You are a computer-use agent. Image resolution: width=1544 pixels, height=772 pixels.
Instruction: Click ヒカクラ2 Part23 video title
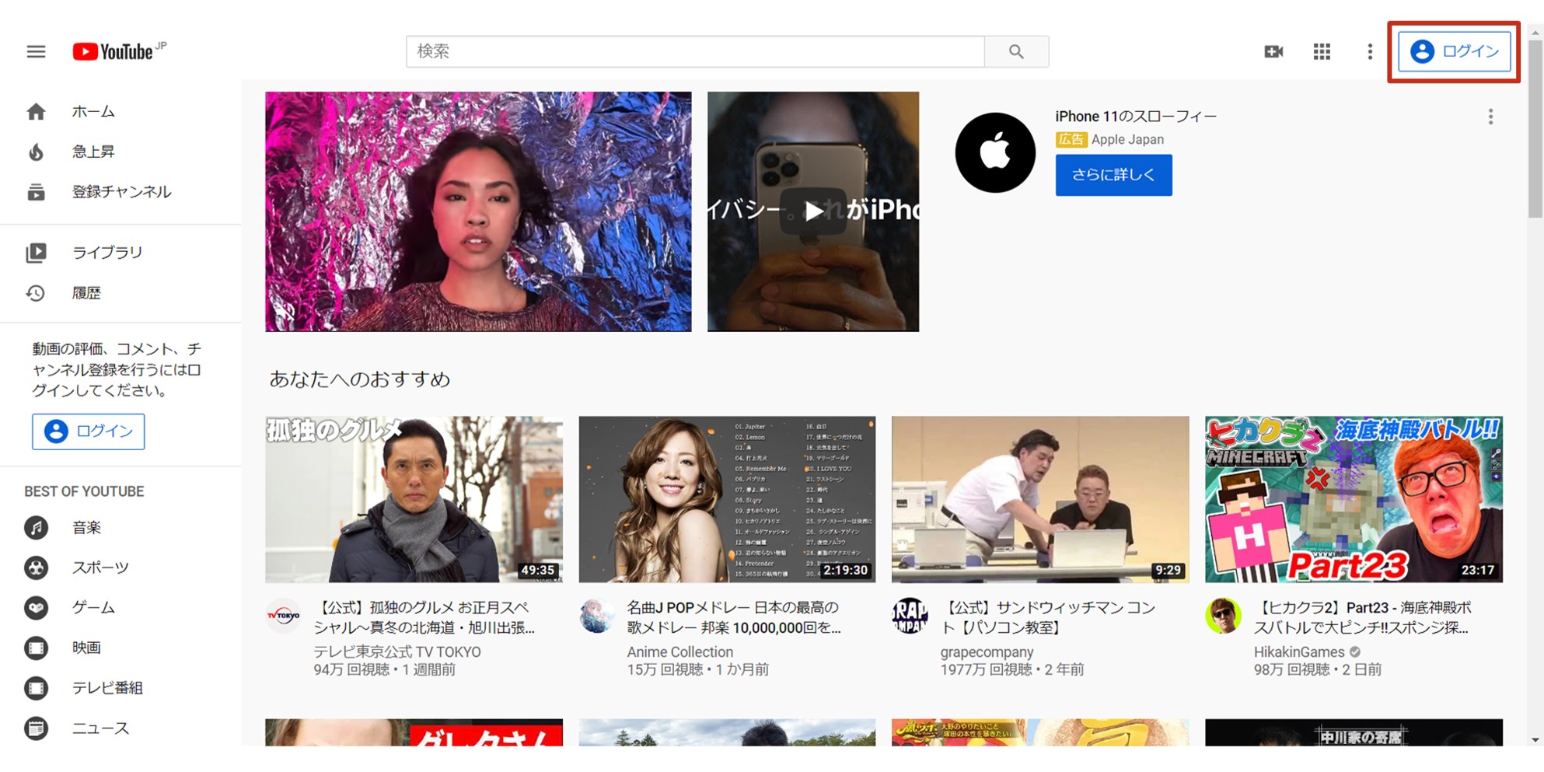[1363, 617]
